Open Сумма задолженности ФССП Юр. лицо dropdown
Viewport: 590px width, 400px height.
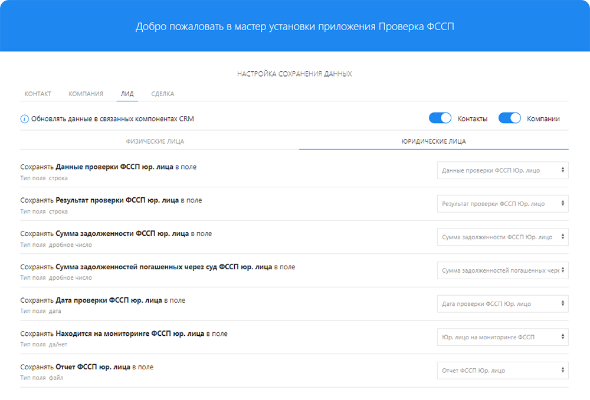(503, 237)
